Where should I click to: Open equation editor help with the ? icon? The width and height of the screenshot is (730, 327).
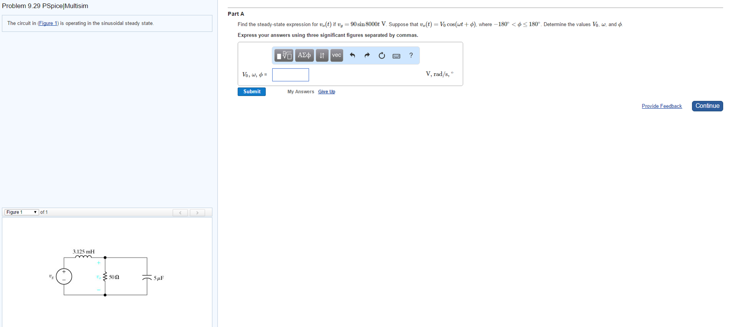click(x=410, y=55)
